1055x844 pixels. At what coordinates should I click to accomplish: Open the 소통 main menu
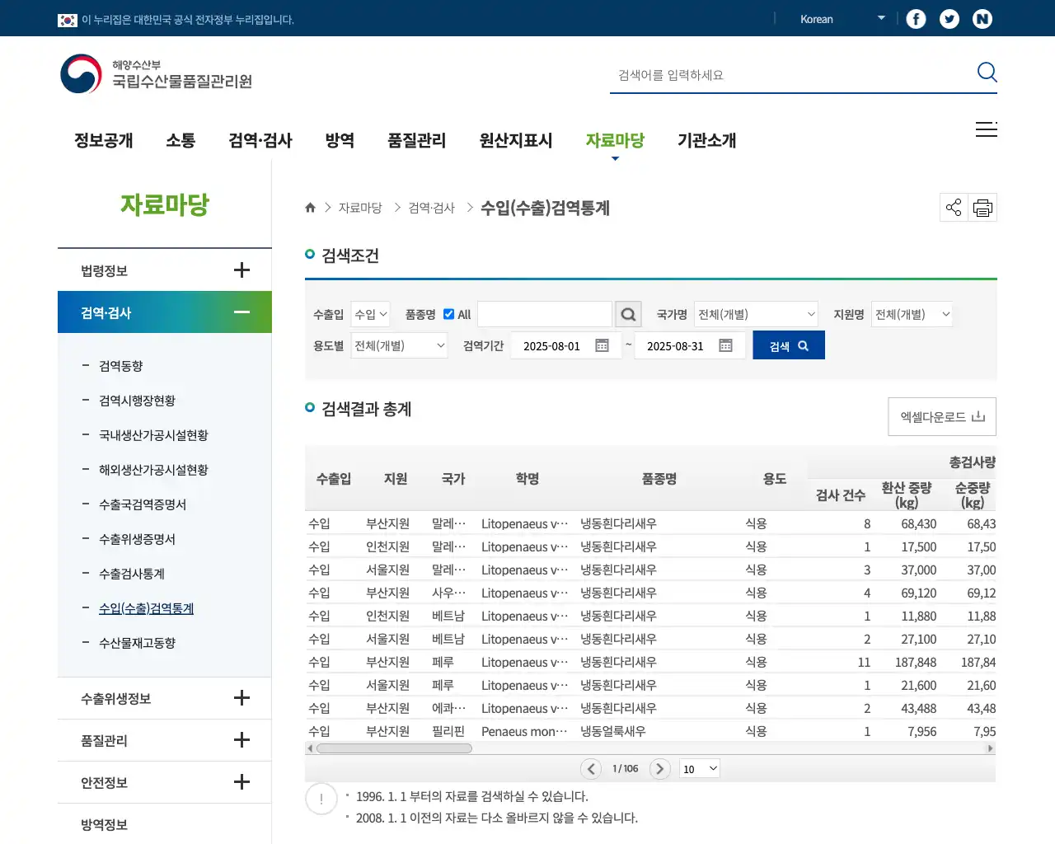tap(181, 140)
